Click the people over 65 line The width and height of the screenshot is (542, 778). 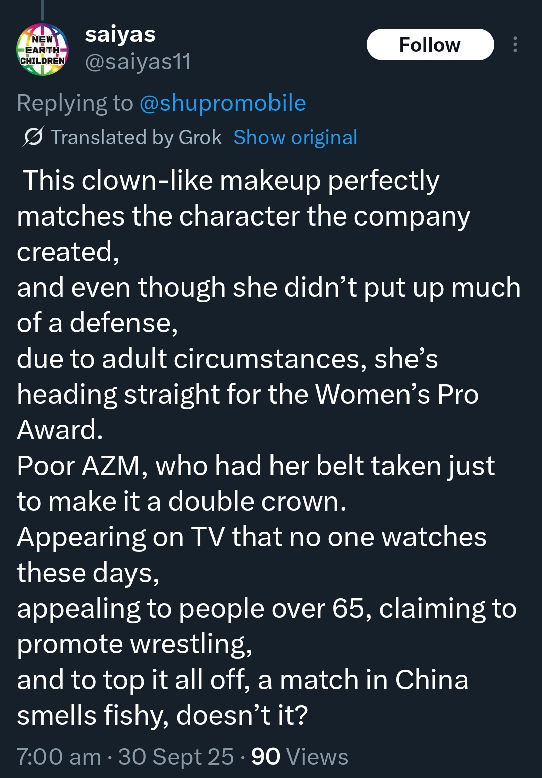click(x=266, y=626)
